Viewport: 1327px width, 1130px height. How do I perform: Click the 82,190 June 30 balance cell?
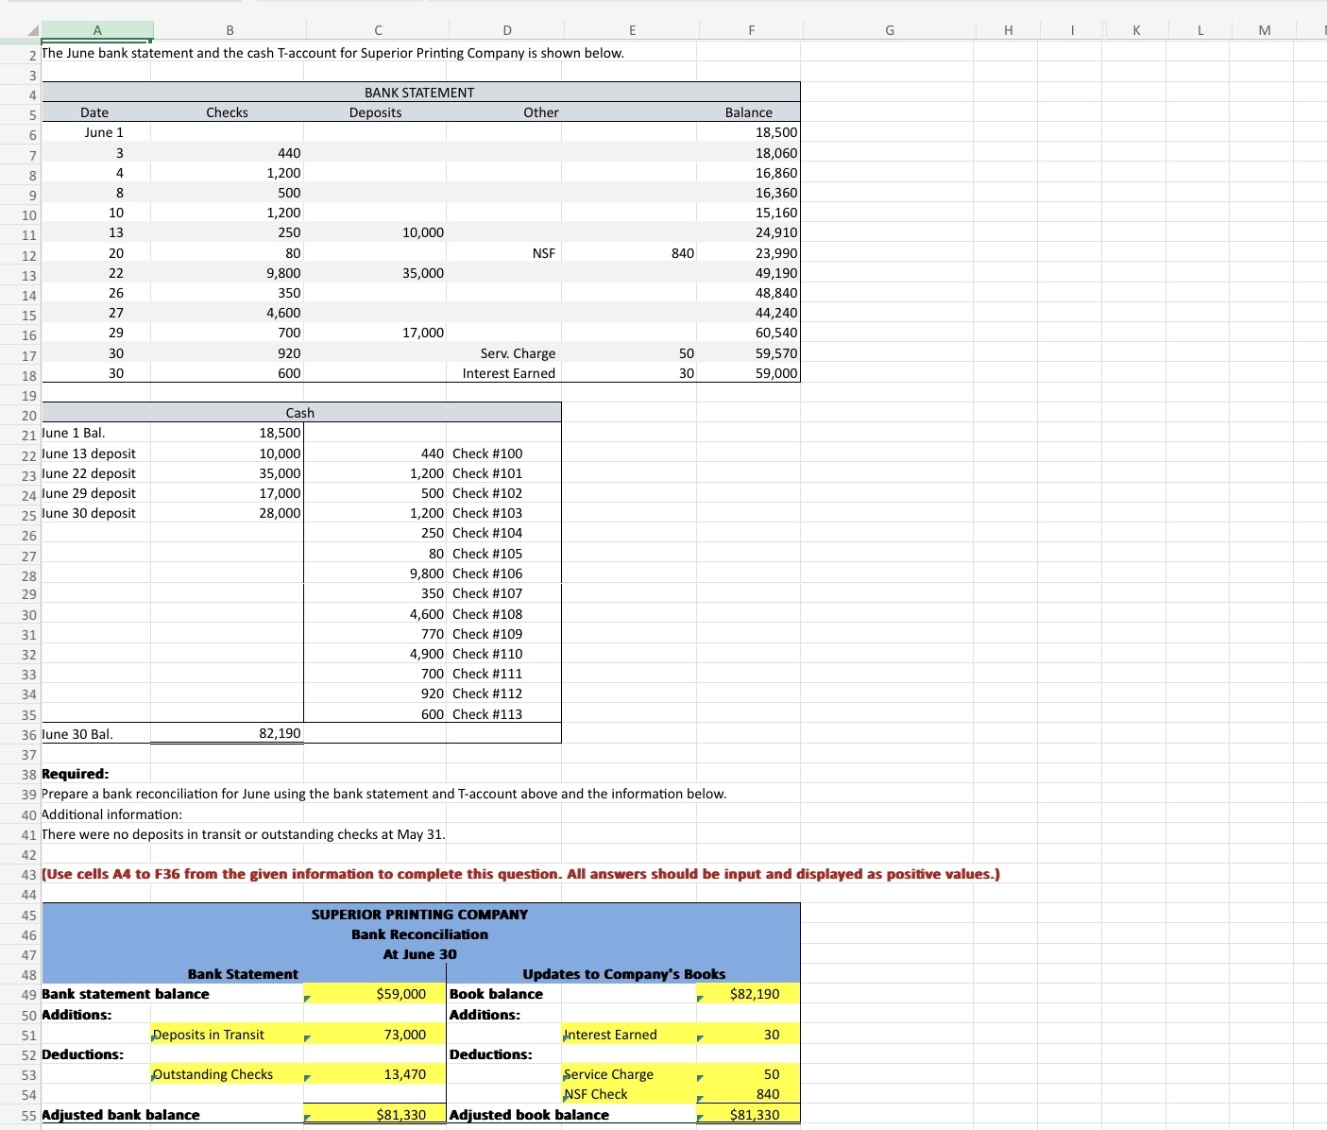[x=229, y=733]
